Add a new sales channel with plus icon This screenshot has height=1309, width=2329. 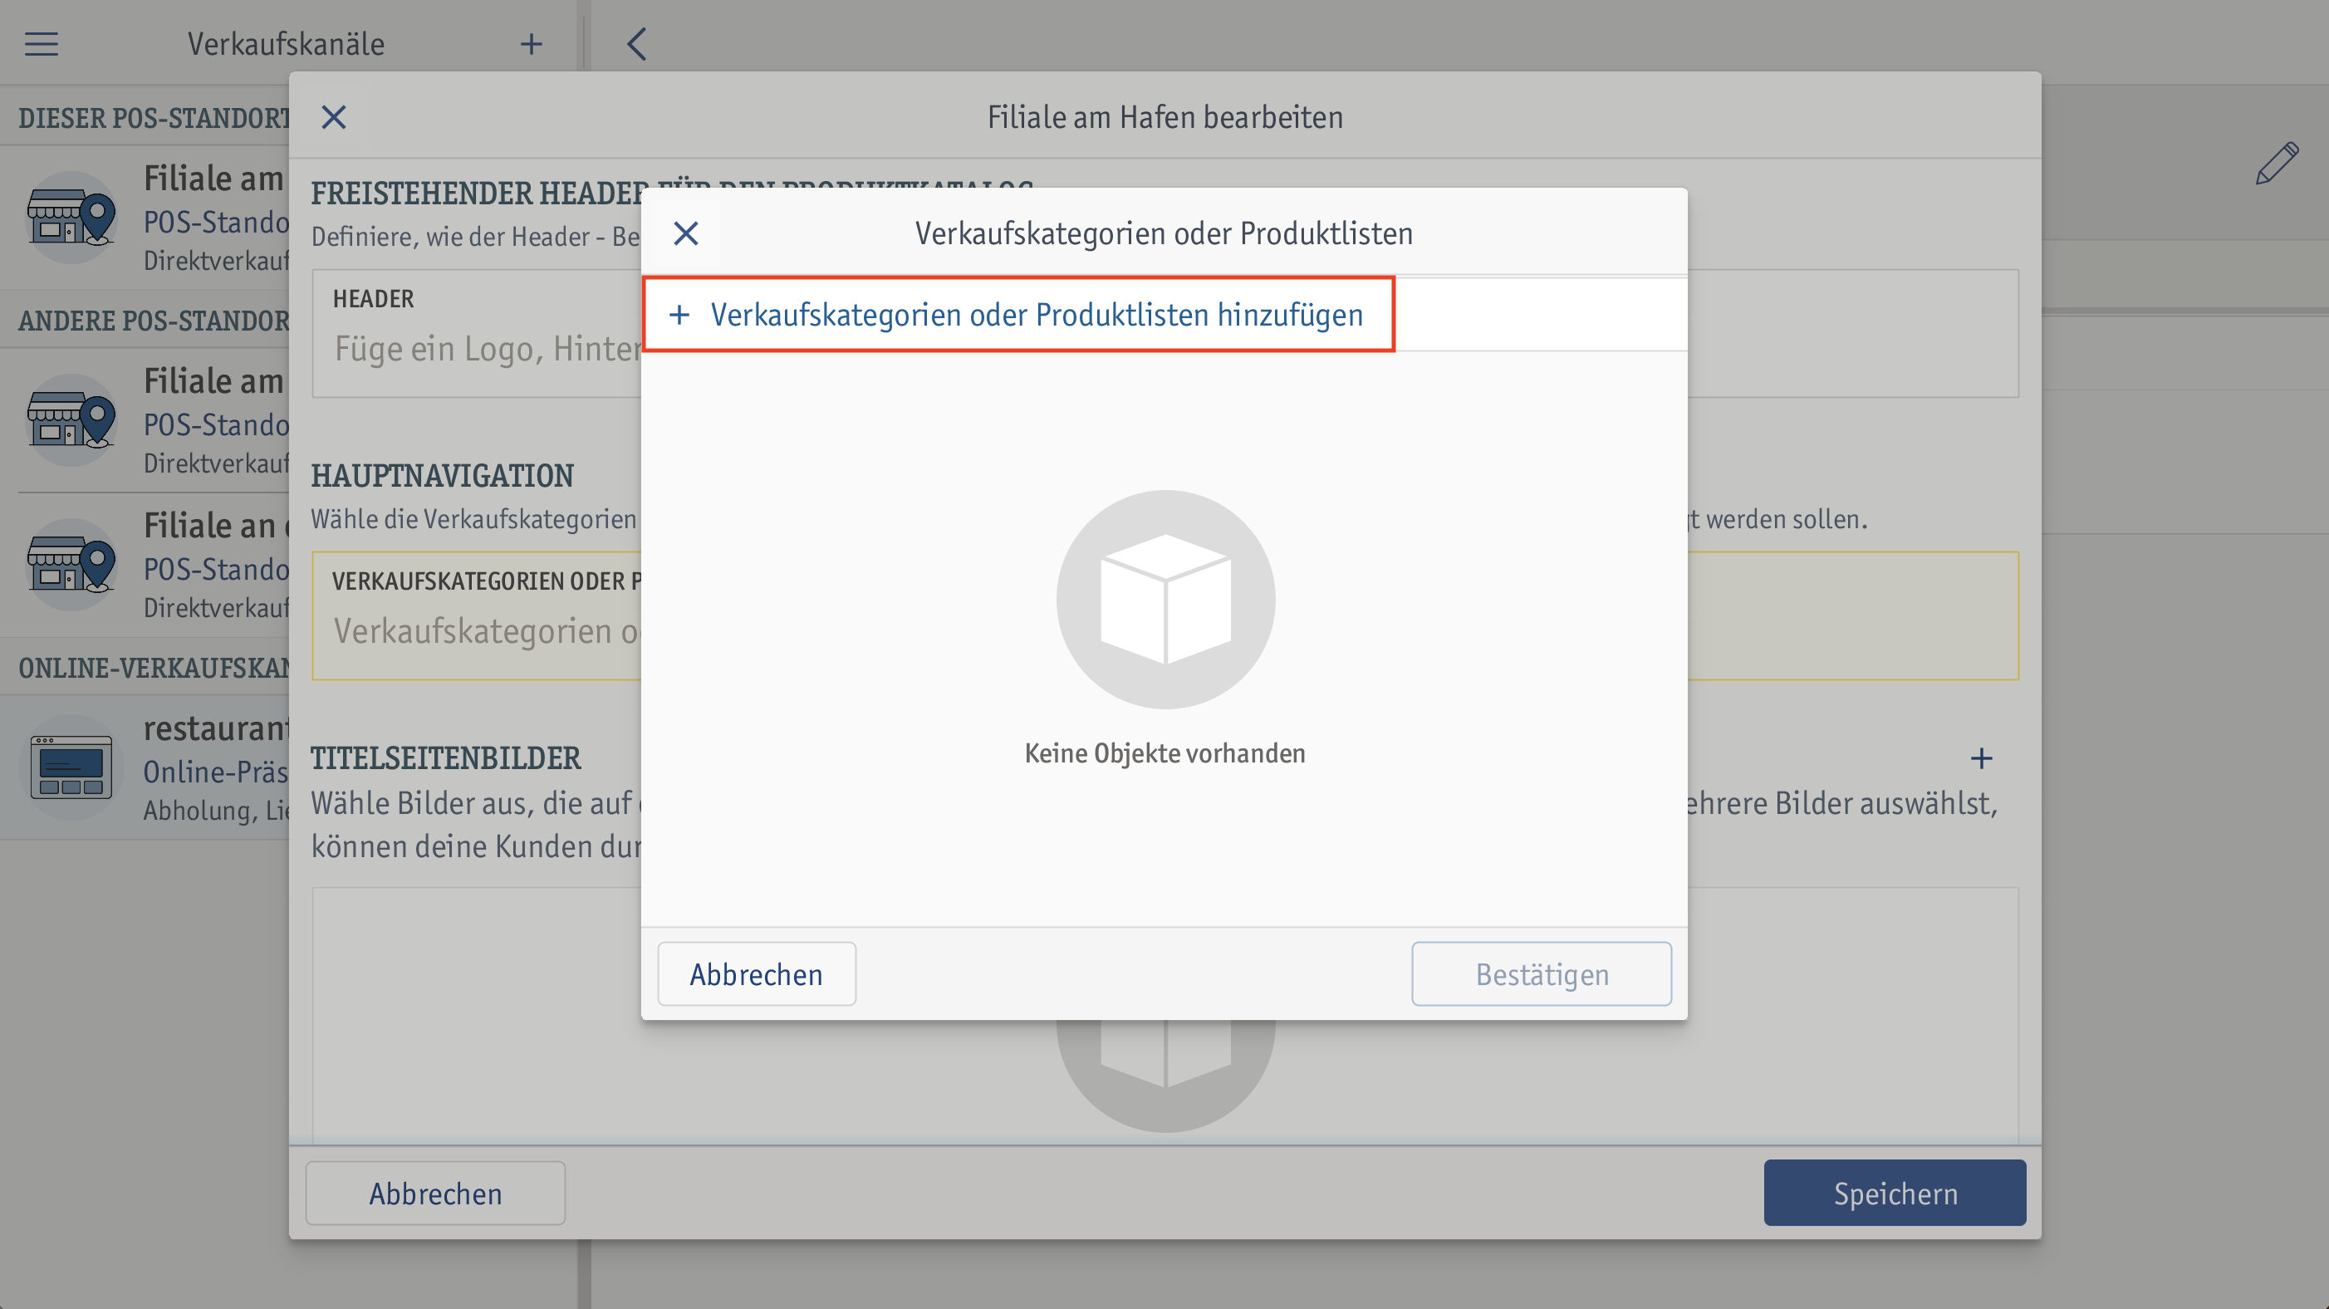[x=532, y=43]
